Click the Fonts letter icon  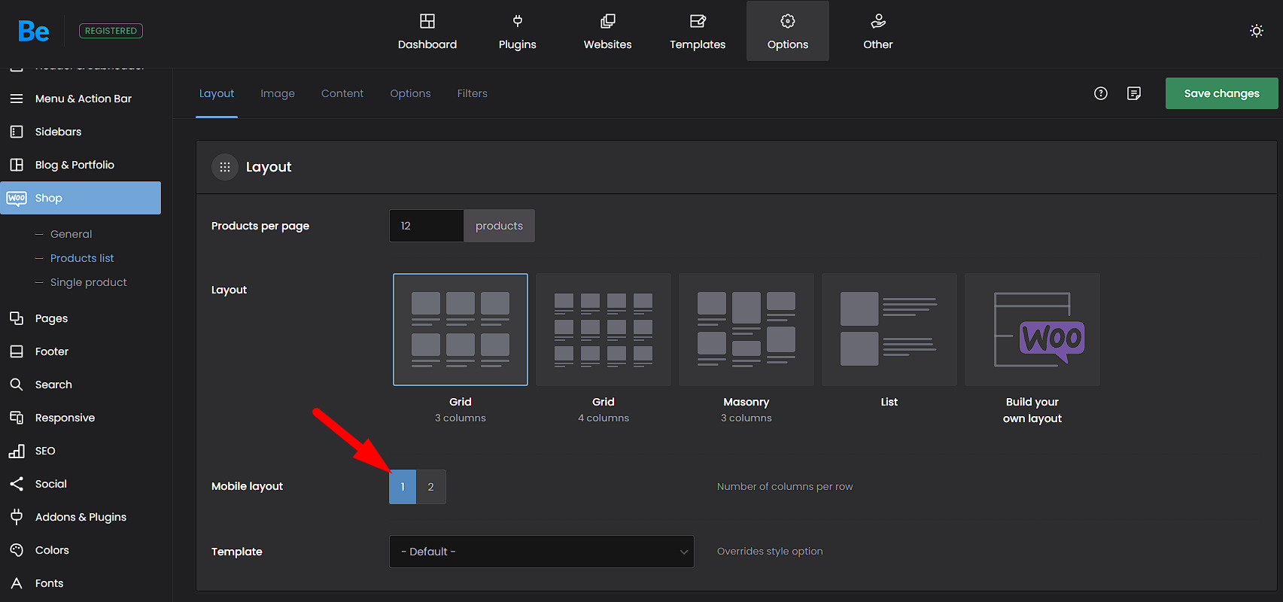click(x=17, y=583)
